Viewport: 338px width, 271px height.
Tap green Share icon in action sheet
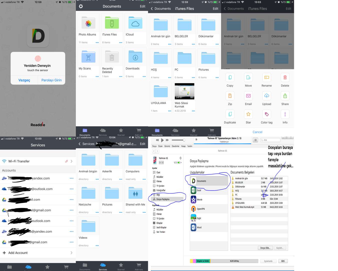pos(285,96)
